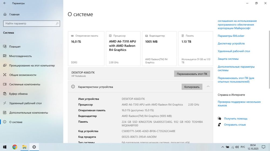Click the Процессор card
270x151 pixels.
123,49
